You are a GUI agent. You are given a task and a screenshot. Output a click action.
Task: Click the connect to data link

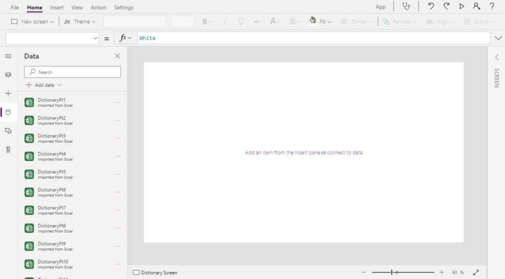coord(345,153)
